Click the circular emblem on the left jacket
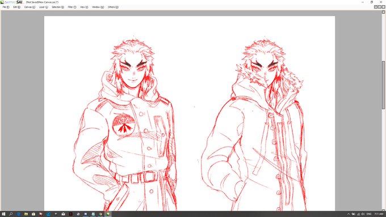 tap(123, 124)
